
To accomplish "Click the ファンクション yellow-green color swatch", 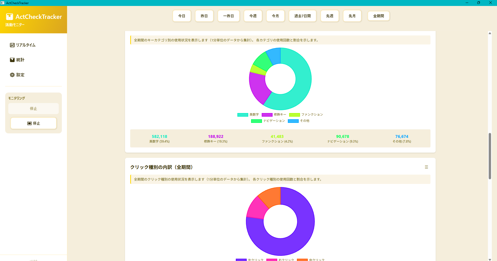I will point(295,115).
